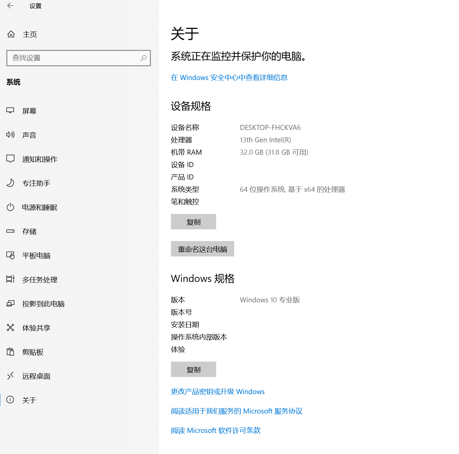Click the search magnifier icon

coord(143,58)
